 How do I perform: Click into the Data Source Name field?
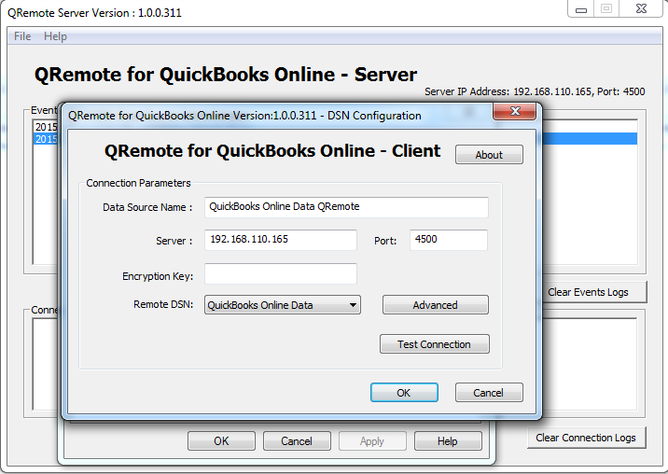[x=346, y=207]
